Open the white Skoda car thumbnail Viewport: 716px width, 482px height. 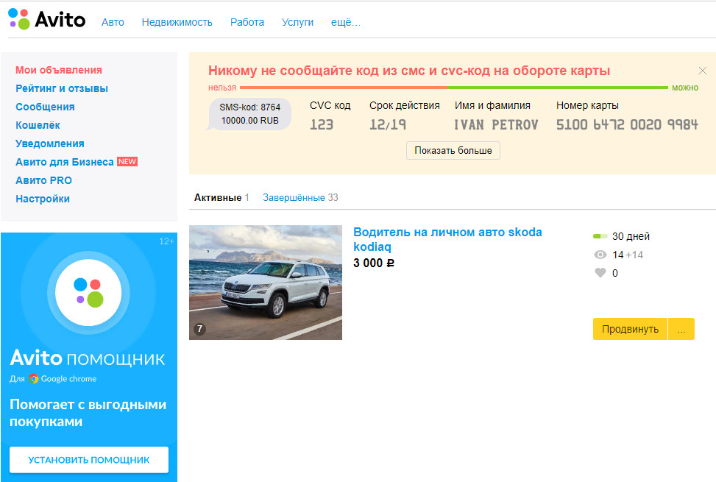[x=266, y=283]
